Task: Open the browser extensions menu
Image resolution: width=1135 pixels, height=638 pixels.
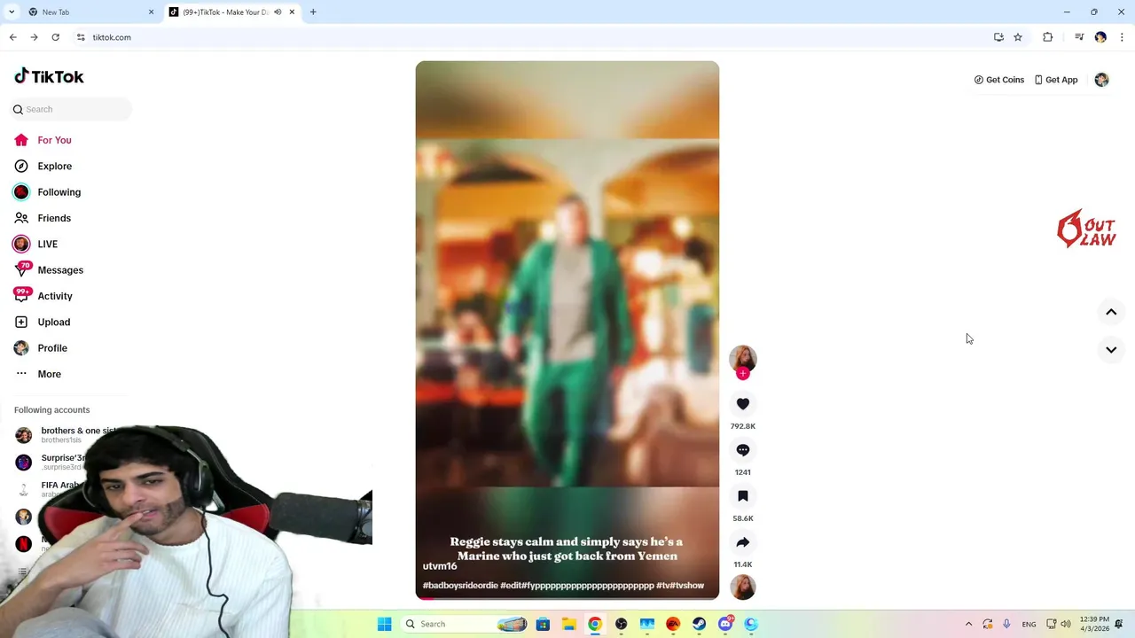Action: [1048, 37]
